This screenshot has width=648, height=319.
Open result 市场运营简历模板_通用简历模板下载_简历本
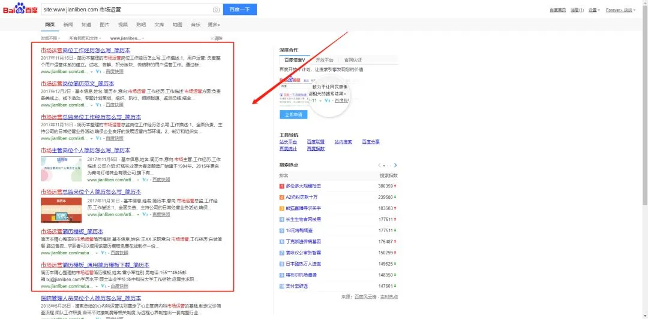click(95, 265)
